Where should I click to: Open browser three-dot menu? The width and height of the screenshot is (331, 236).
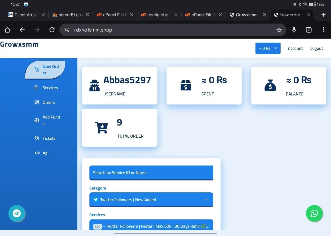(323, 30)
